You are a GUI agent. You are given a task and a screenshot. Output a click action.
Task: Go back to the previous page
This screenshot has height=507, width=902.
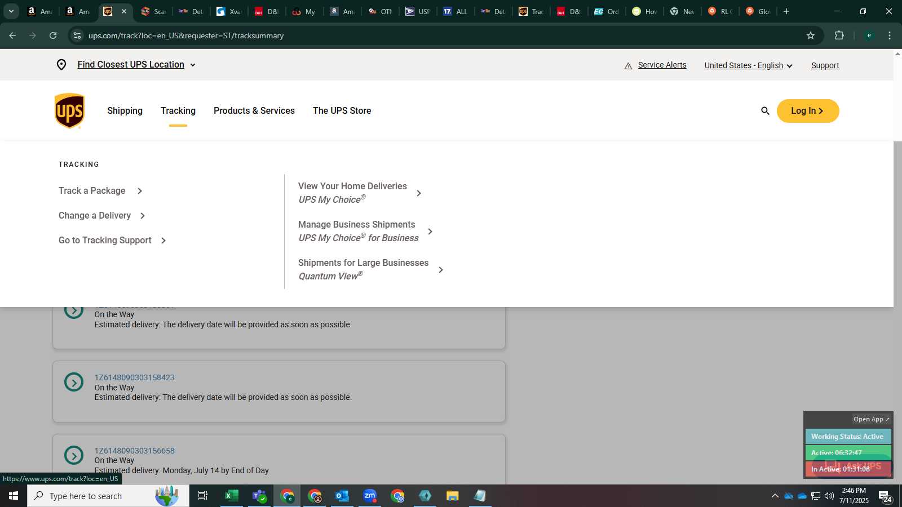click(12, 35)
